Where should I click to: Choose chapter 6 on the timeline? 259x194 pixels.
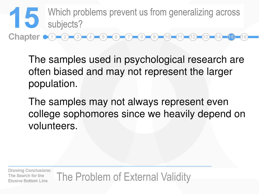116,37
